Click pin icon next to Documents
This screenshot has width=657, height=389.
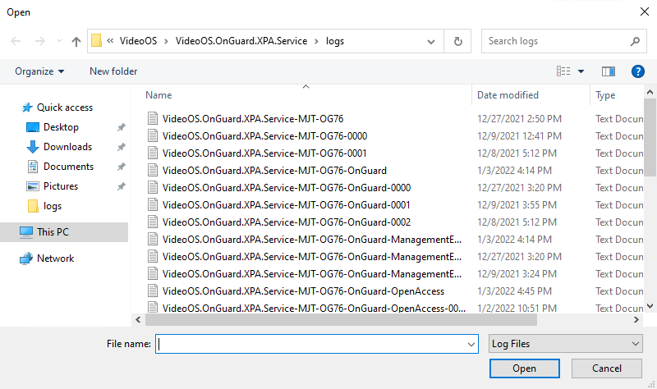coord(121,167)
